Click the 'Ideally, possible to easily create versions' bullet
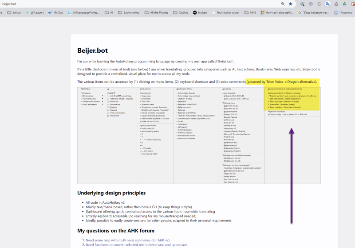 (158, 221)
